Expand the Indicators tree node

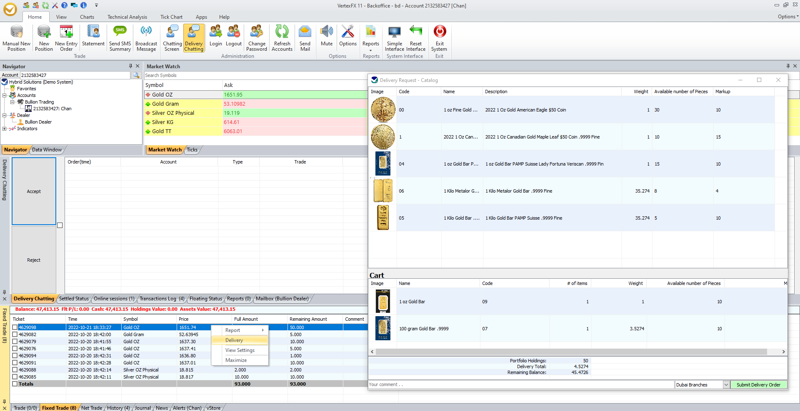[x=4, y=129]
